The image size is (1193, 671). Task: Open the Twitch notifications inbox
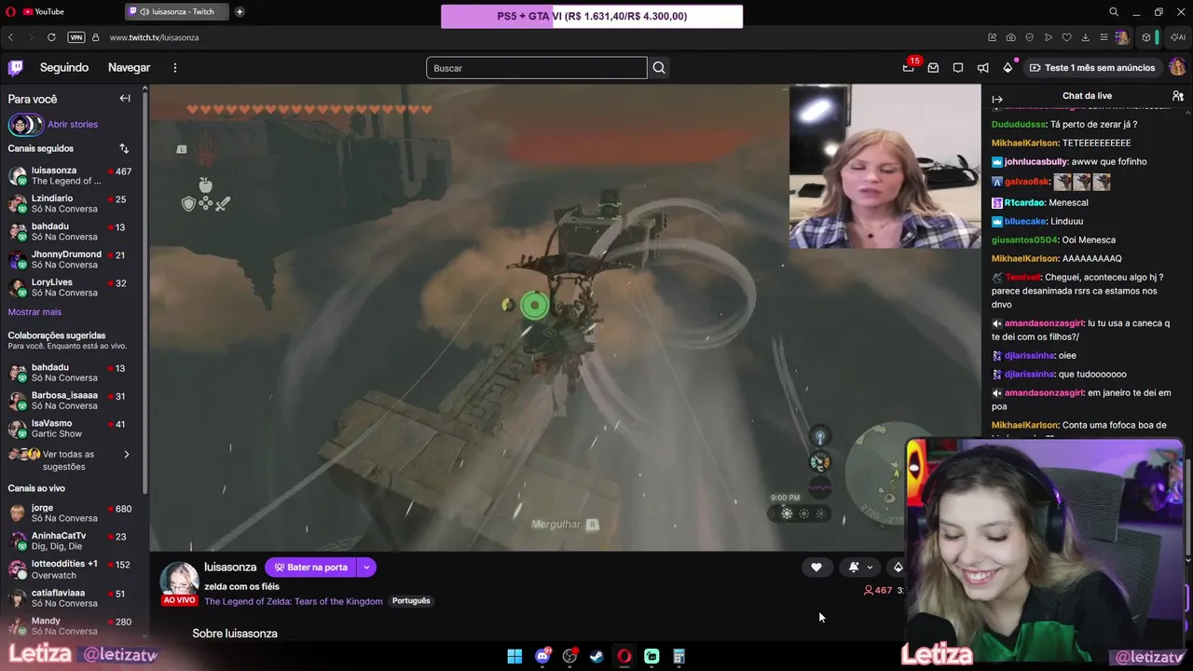933,67
